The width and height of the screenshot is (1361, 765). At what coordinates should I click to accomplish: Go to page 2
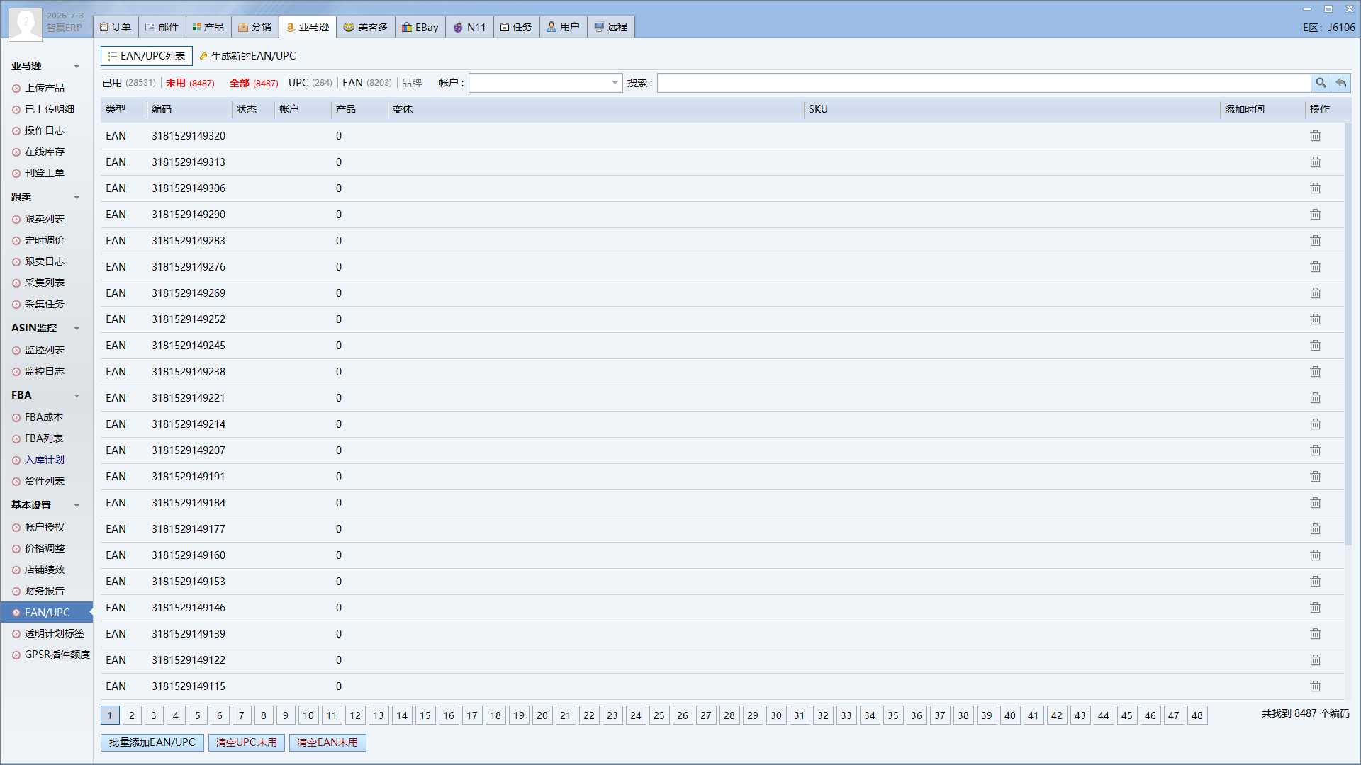[132, 715]
